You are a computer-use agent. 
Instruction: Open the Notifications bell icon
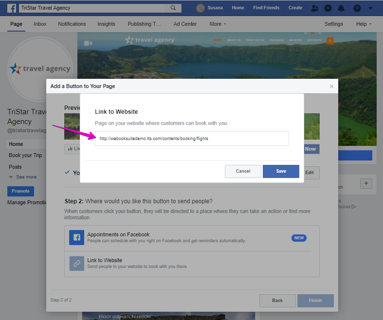tap(341, 8)
